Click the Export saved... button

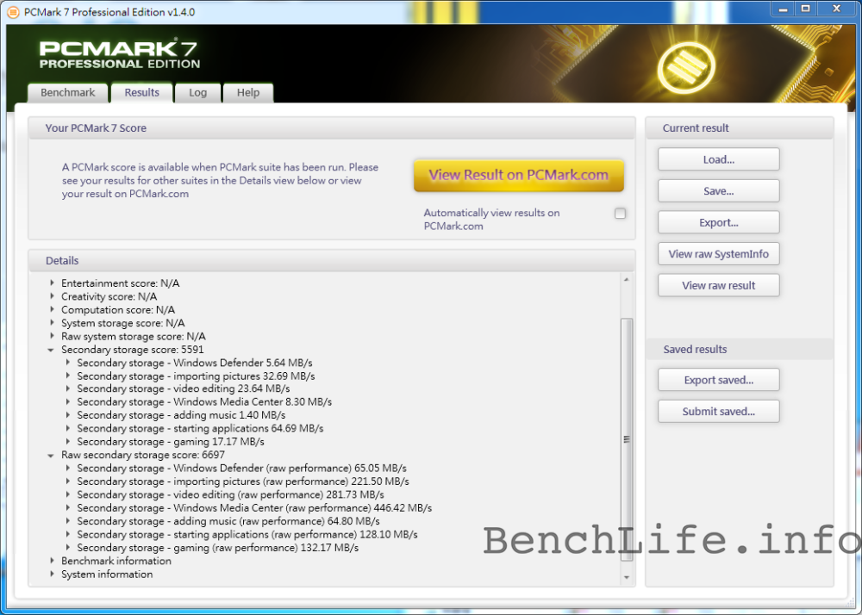click(719, 380)
